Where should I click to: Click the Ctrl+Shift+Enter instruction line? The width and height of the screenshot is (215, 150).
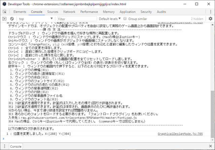pos(70,59)
